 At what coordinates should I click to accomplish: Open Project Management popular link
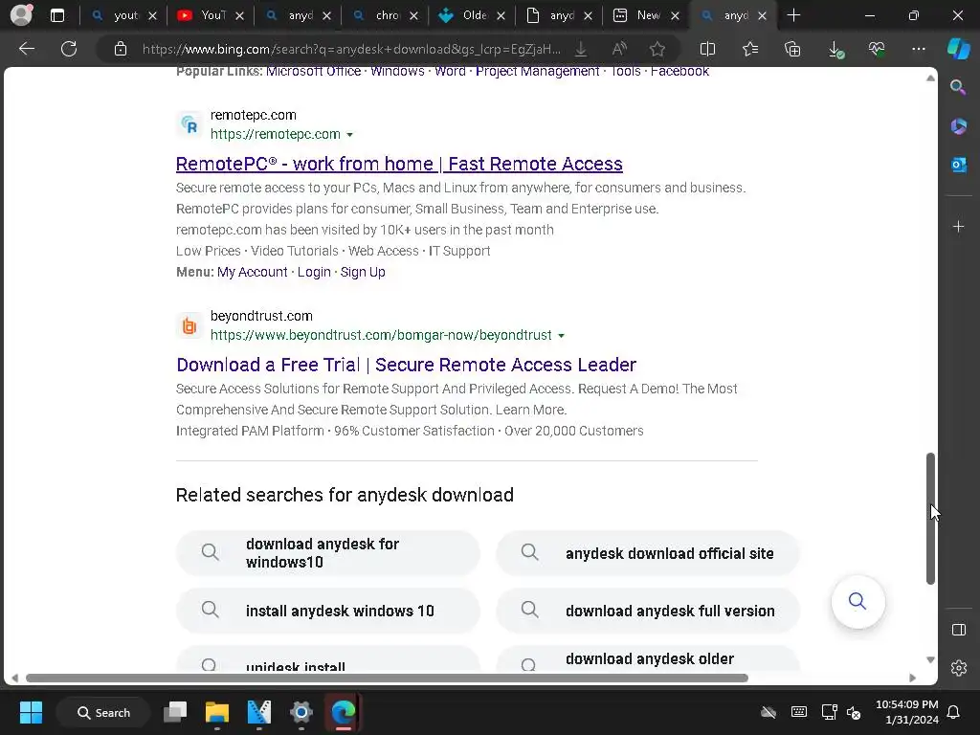pos(538,71)
